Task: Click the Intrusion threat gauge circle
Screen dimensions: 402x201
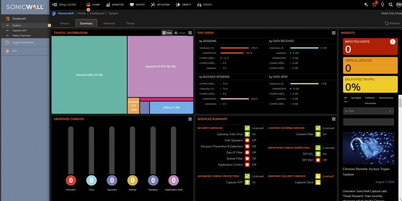Action: click(71, 180)
